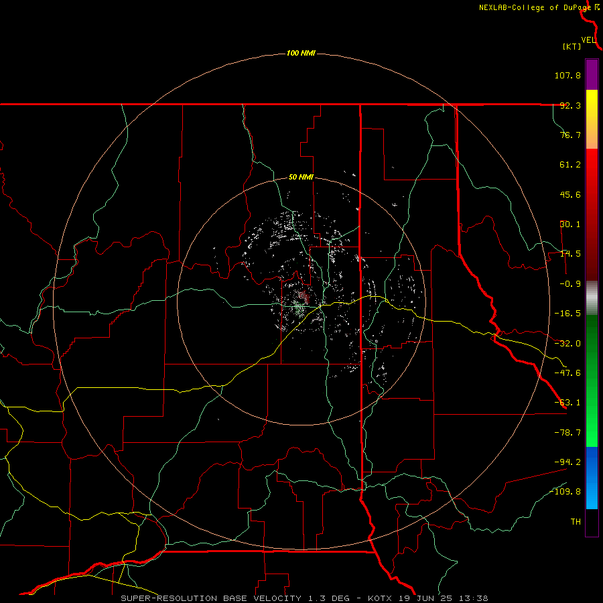Click the -94.2 legend value
This screenshot has height=603, width=603.
coord(567,462)
